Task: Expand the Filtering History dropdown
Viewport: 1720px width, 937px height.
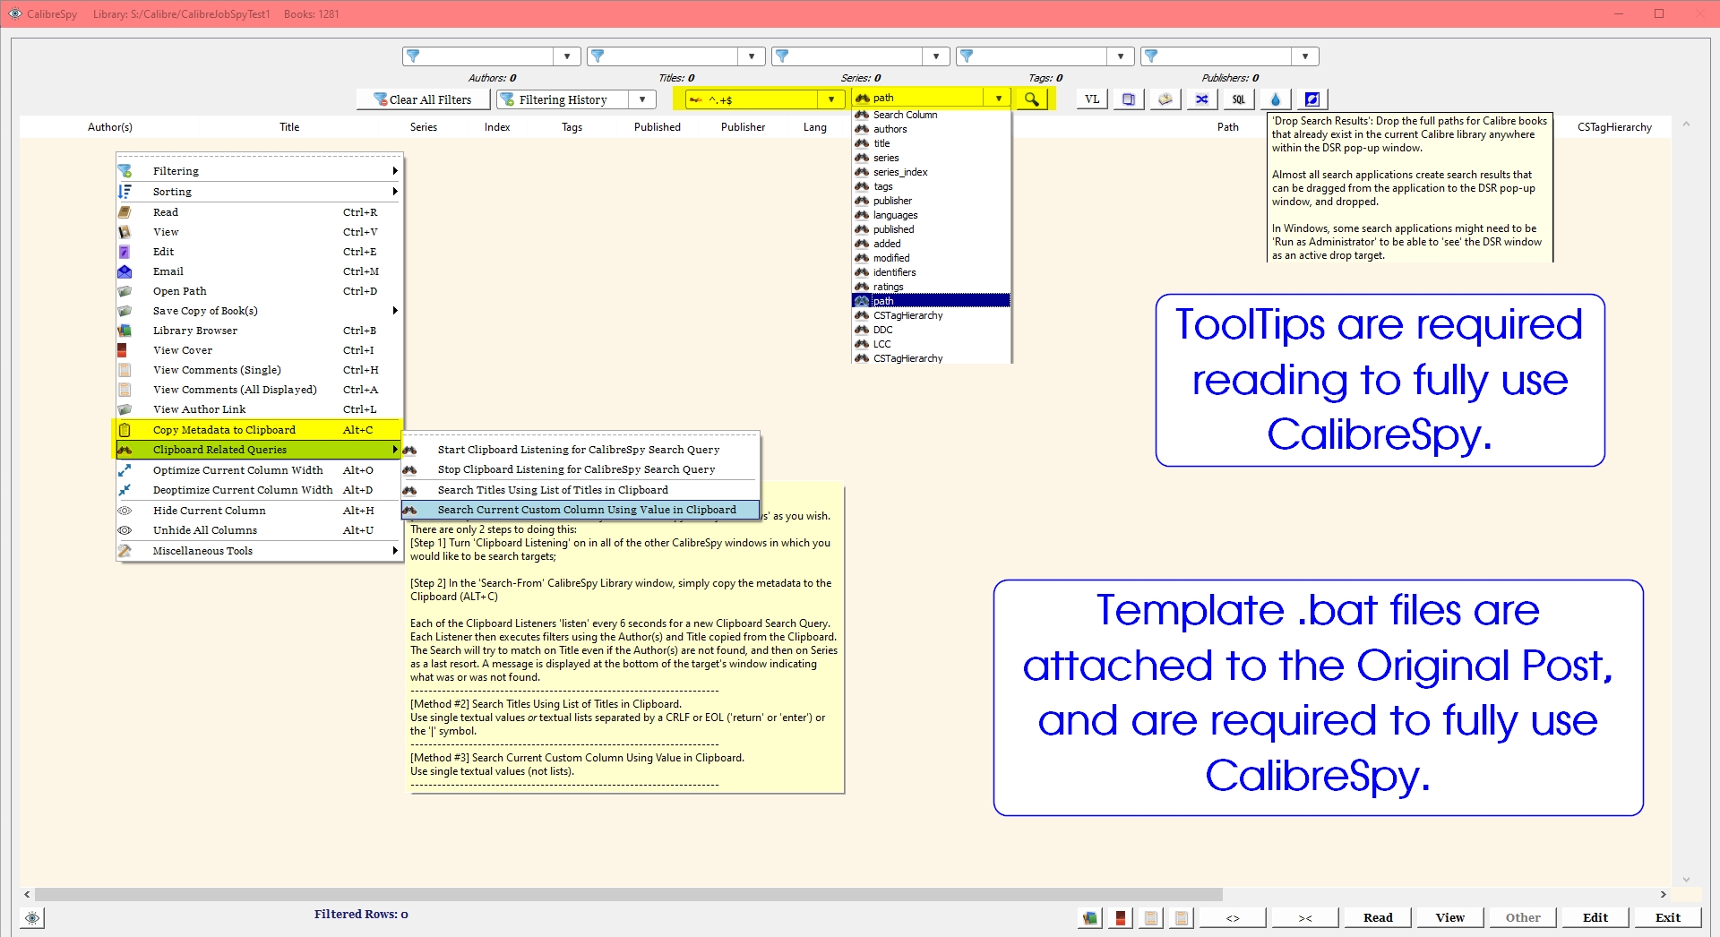Action: pos(642,99)
